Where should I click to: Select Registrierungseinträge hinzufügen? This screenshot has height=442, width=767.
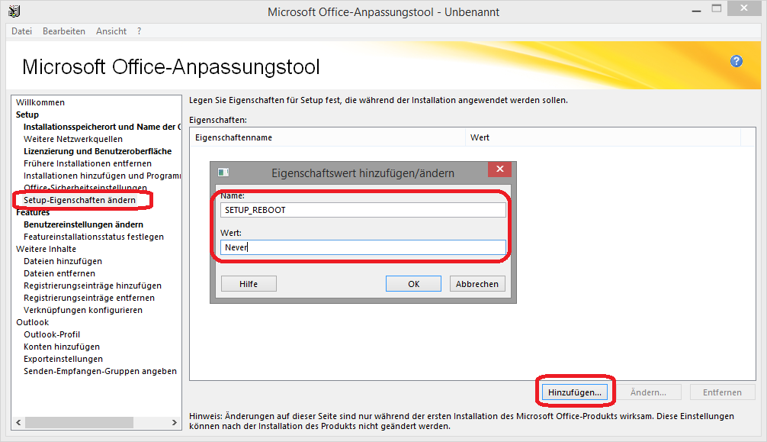92,286
